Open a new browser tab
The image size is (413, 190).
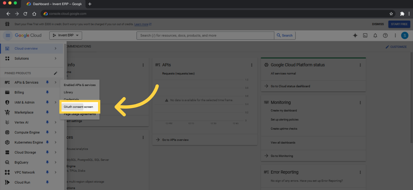coord(90,4)
